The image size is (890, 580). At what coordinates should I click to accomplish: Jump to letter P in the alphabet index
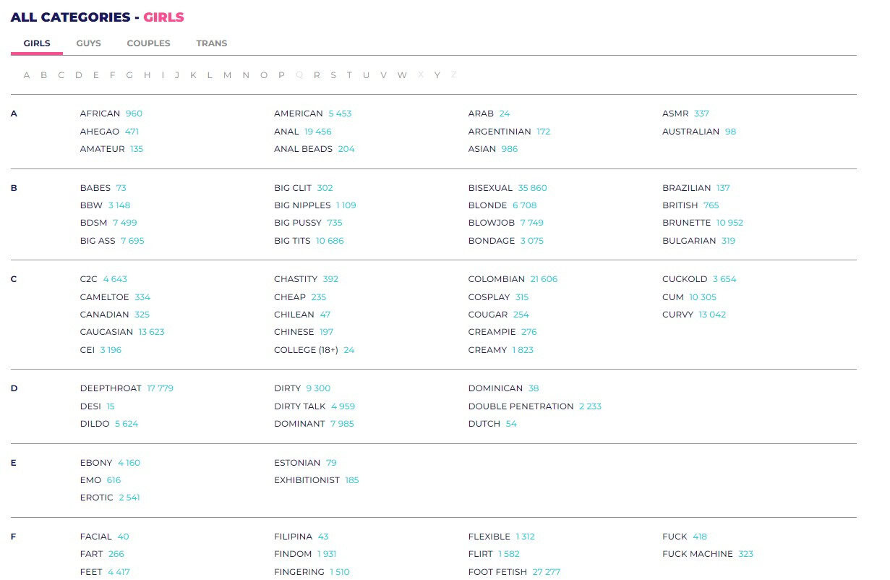click(x=281, y=75)
